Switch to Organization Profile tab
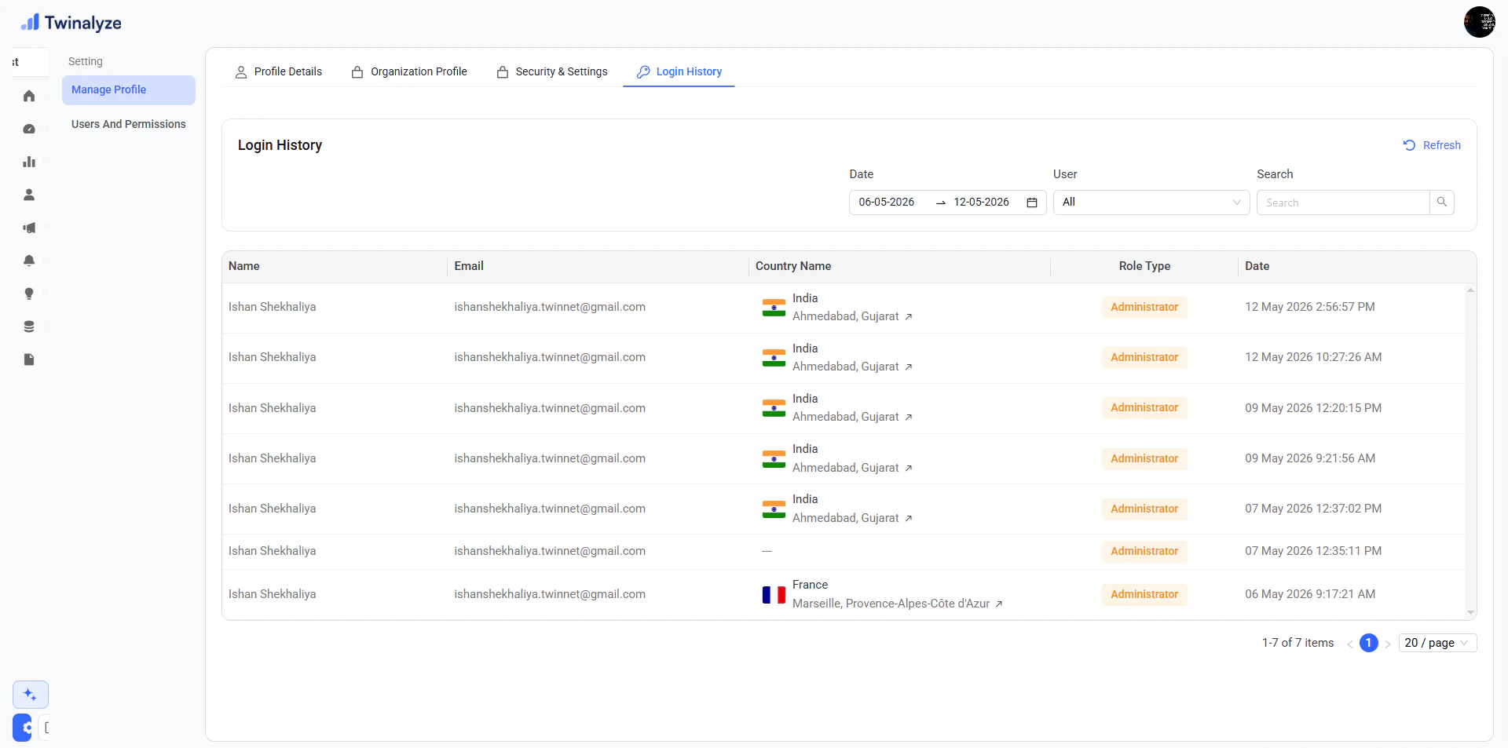 (x=409, y=71)
